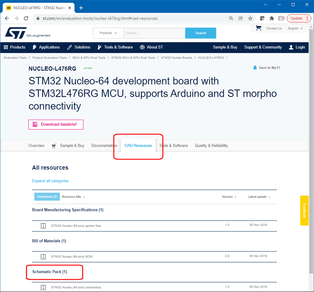Image resolution: width=314 pixels, height=292 pixels.
Task: Open Solutions in the main navigation
Action: coord(79,47)
